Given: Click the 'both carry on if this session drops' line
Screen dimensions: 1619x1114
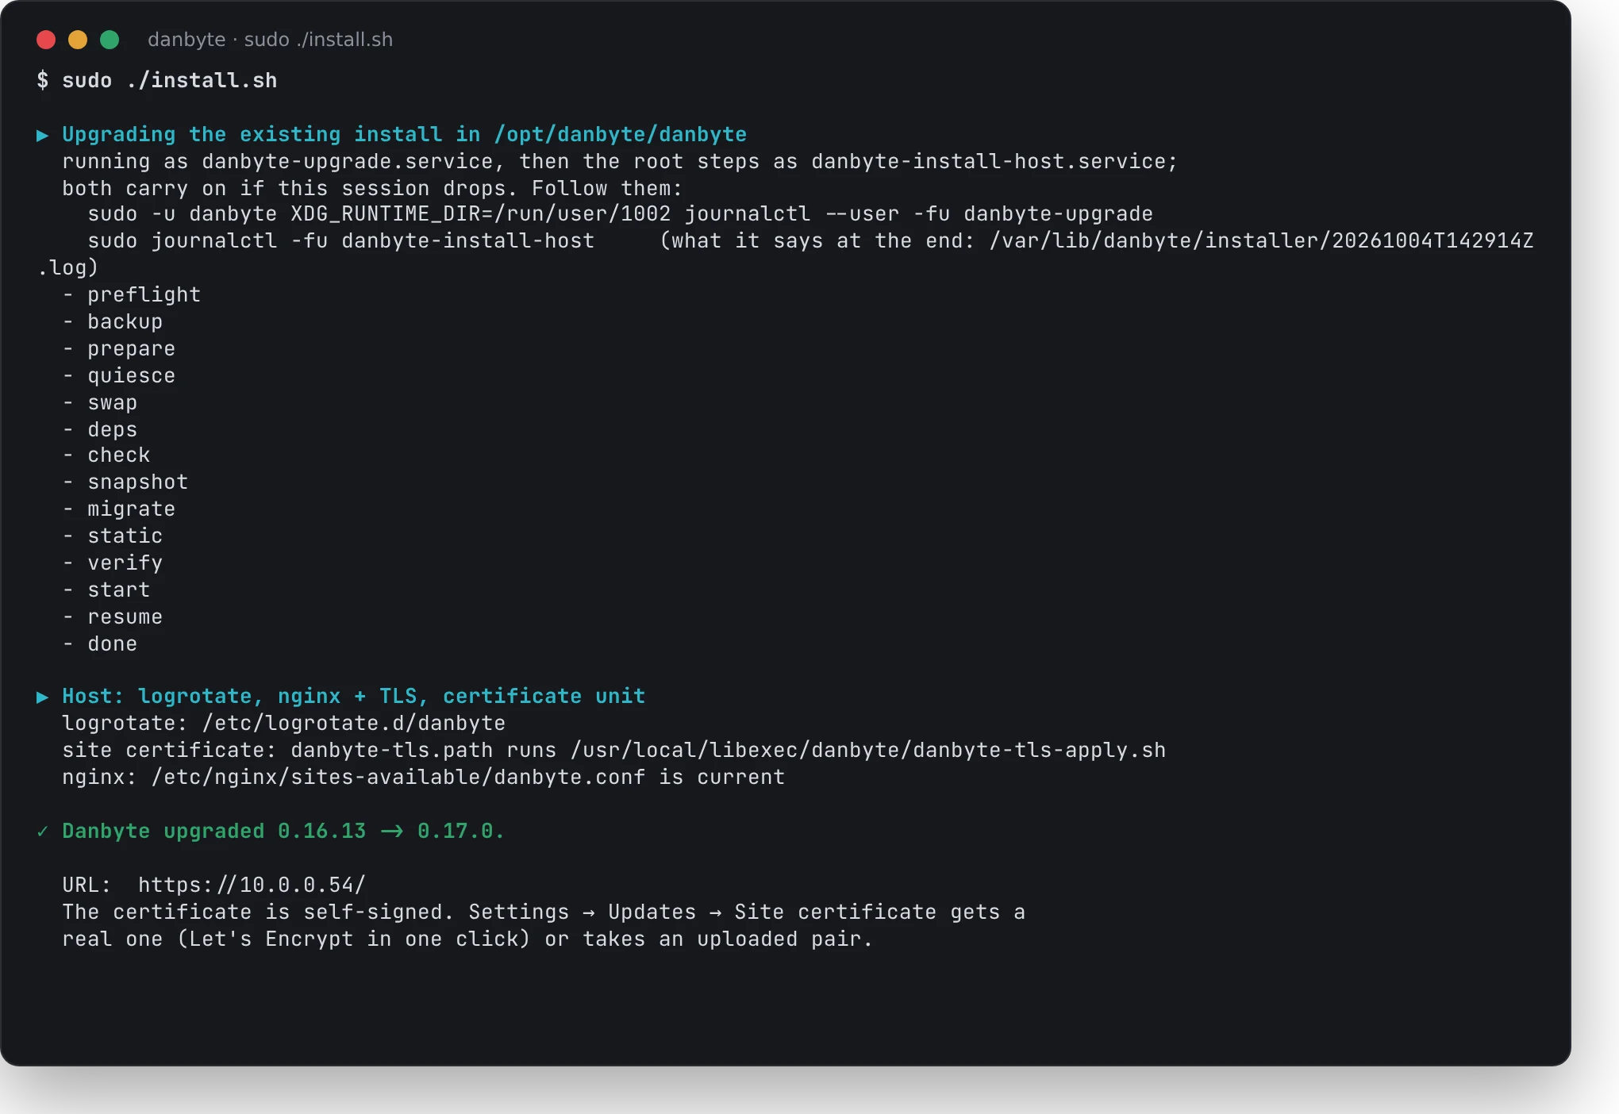Looking at the screenshot, I should pyautogui.click(x=372, y=189).
